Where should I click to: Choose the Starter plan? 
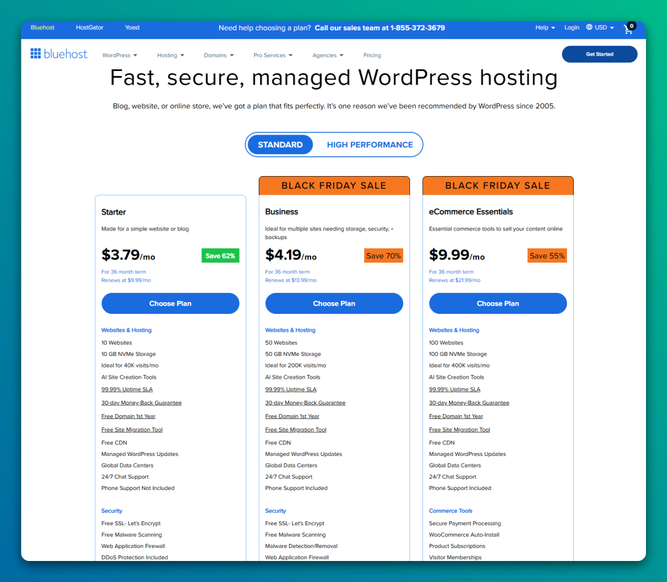[170, 303]
